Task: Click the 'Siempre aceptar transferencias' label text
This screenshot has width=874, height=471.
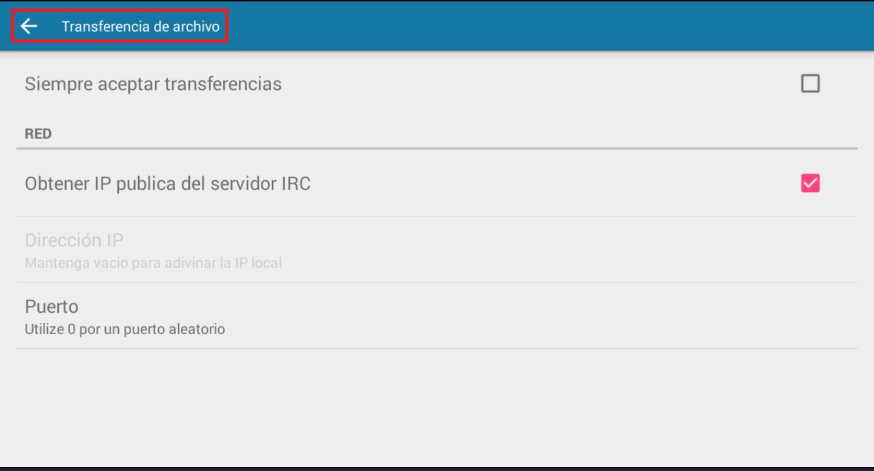Action: coord(153,84)
